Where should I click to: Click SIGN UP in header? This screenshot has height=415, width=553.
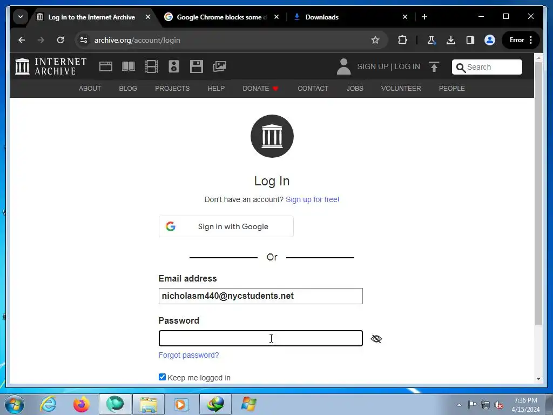pos(373,66)
